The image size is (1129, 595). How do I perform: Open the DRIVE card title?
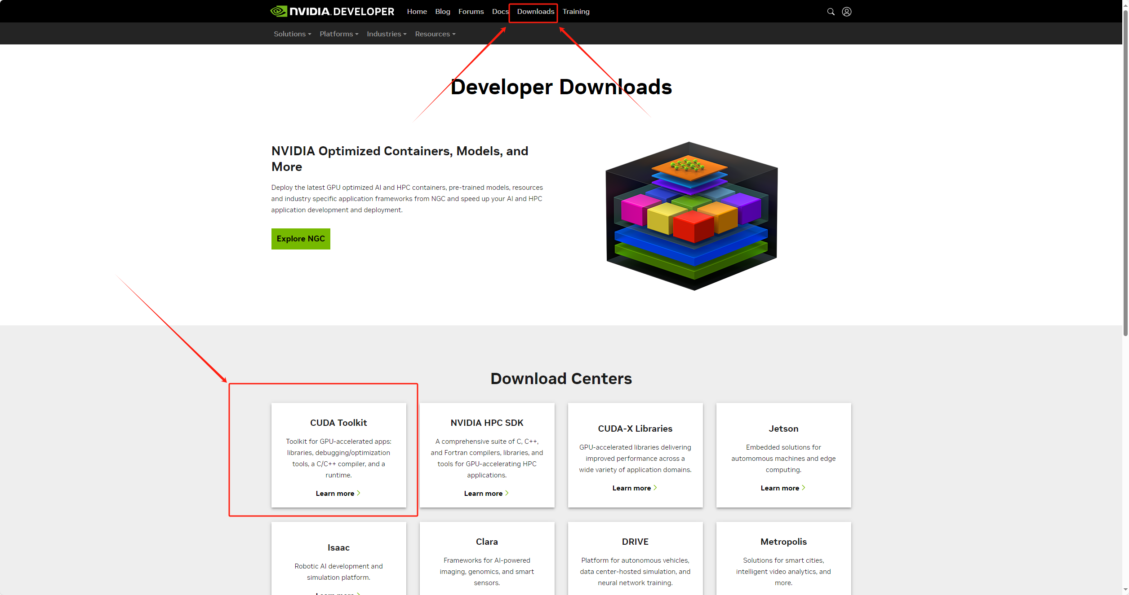click(x=635, y=542)
